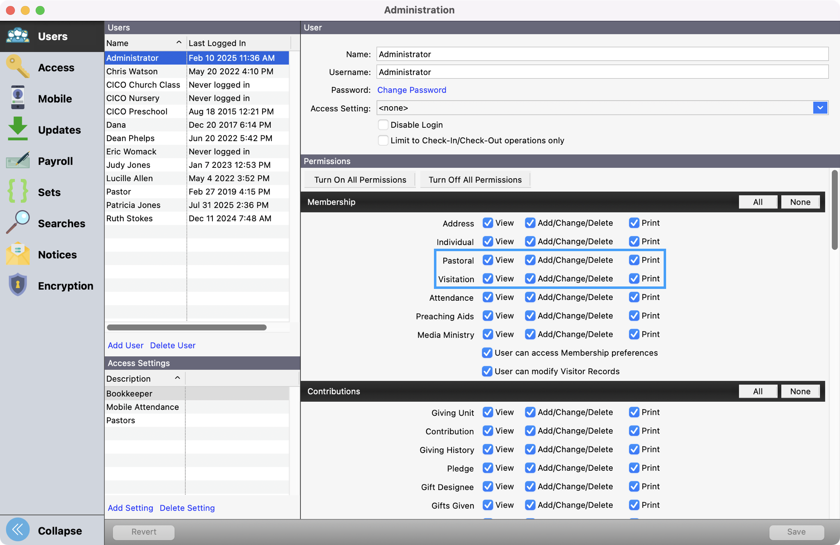Check Limit to Check-In/Check-Out operations only
840x545 pixels.
[383, 140]
